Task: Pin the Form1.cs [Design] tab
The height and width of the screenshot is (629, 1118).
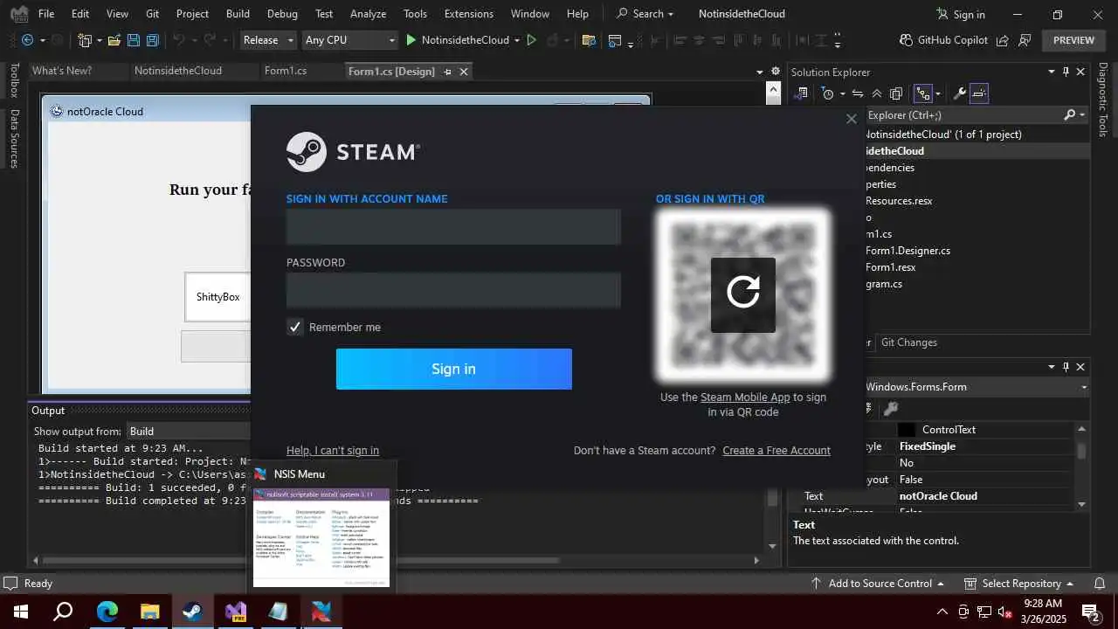Action: [x=447, y=72]
